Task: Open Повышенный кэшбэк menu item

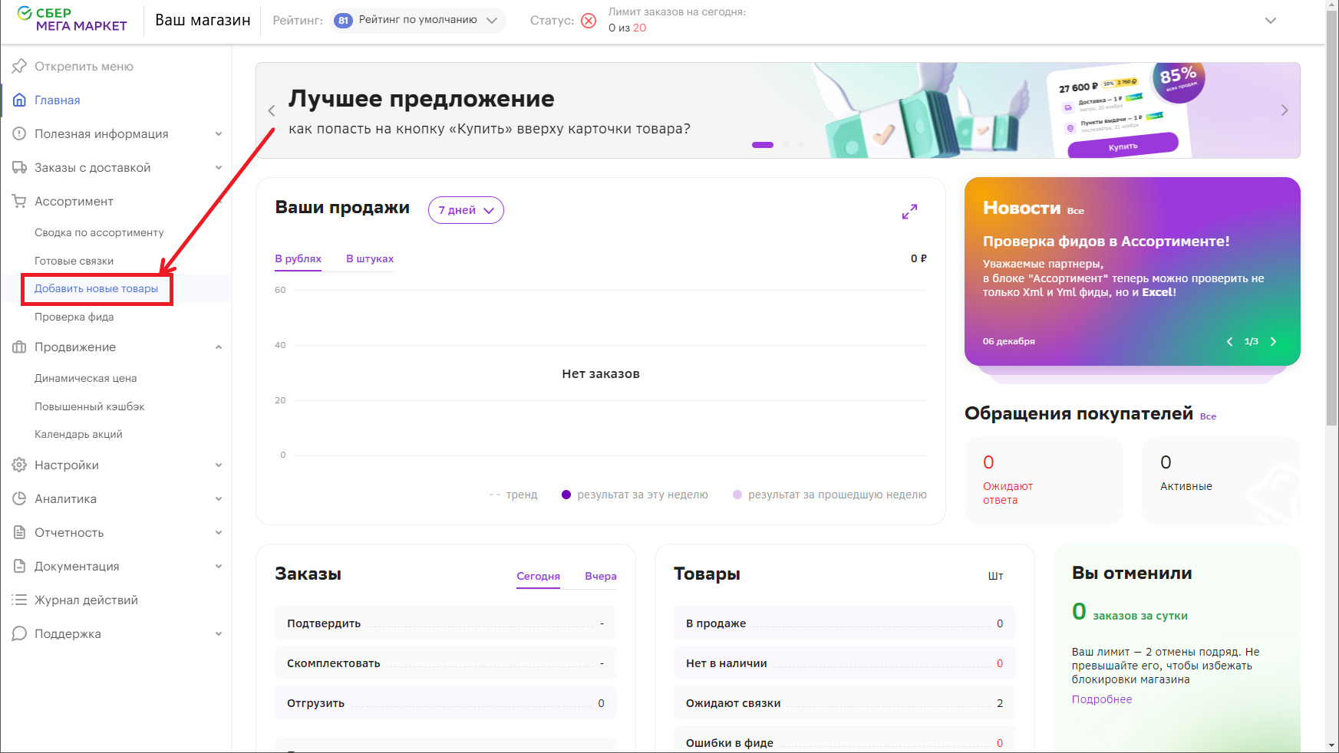Action: (x=89, y=406)
